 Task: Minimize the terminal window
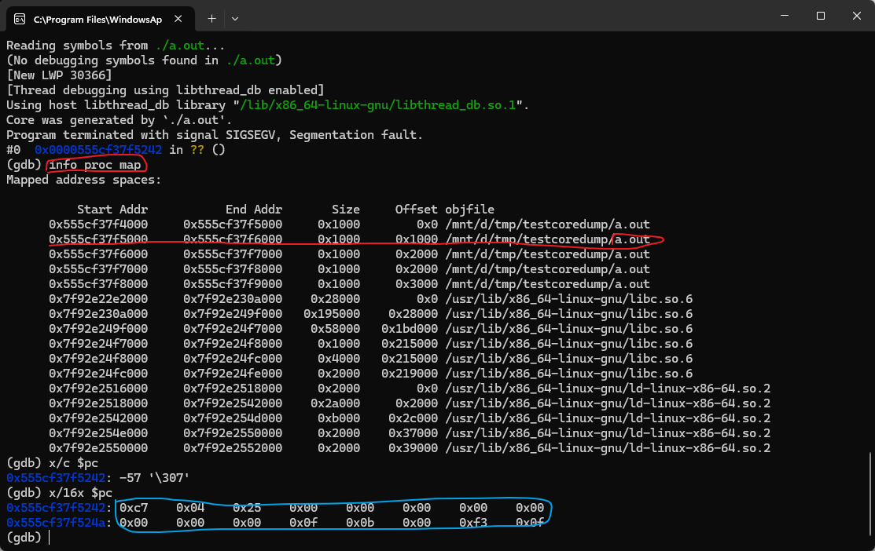coord(784,16)
